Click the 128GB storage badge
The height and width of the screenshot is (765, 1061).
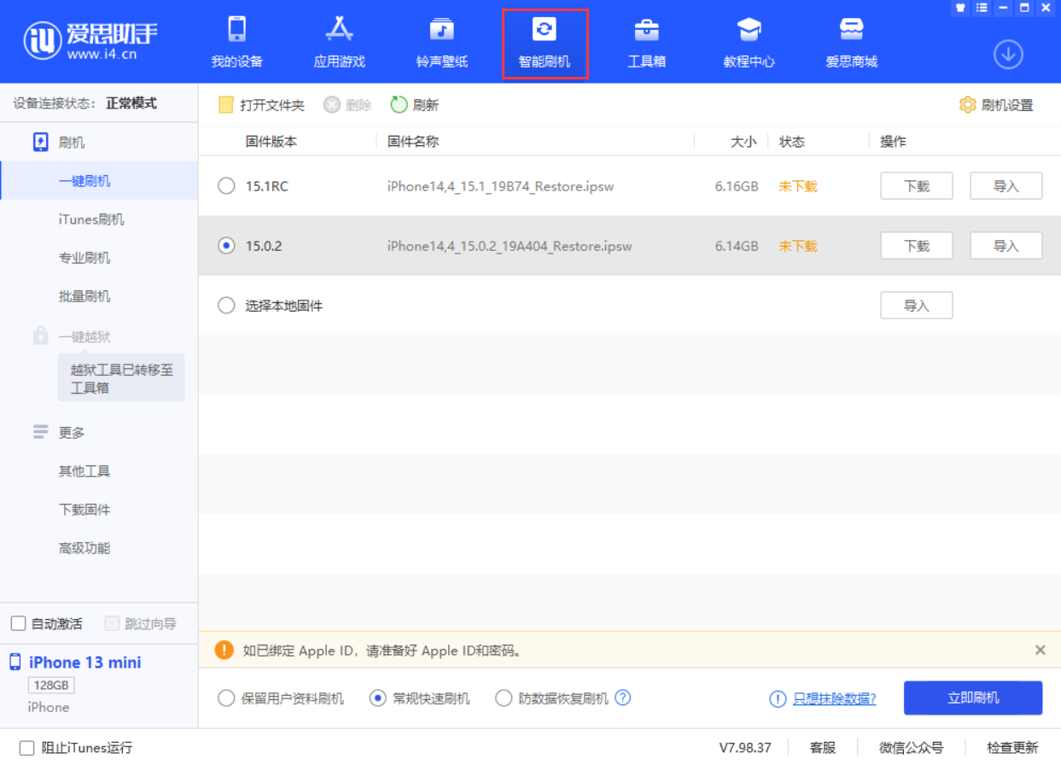(51, 685)
